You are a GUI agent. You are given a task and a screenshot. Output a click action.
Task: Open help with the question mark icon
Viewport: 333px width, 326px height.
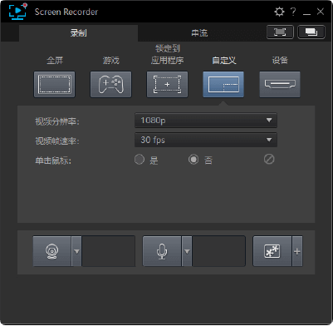(293, 12)
